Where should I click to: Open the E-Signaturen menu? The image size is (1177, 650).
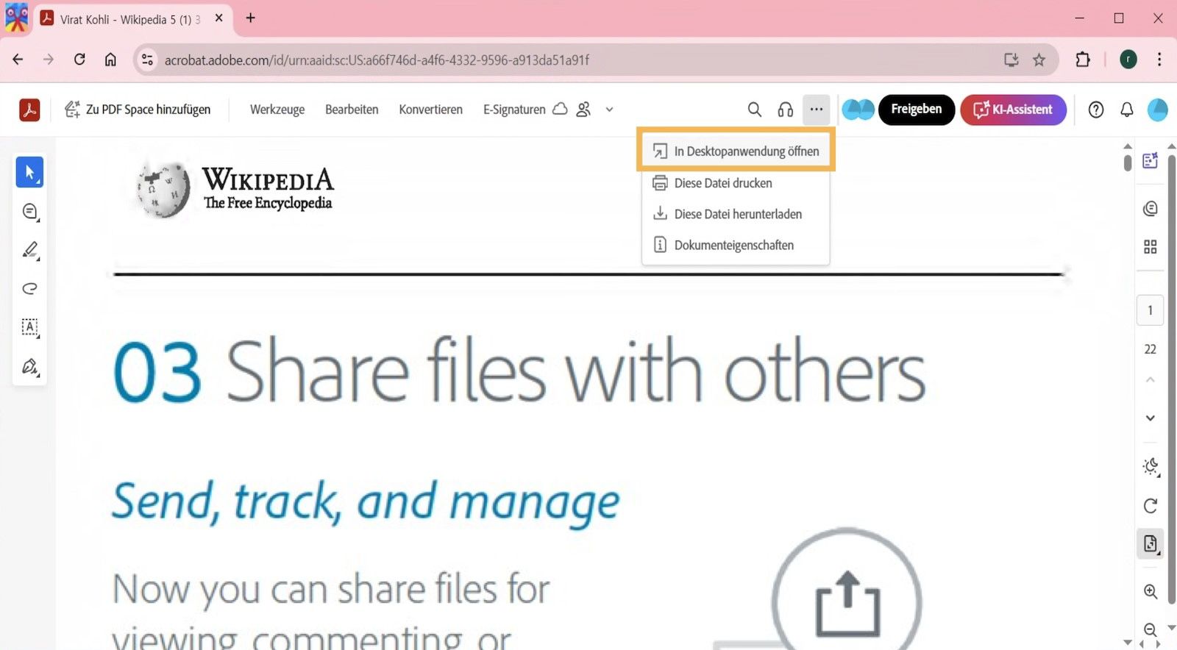coord(514,110)
